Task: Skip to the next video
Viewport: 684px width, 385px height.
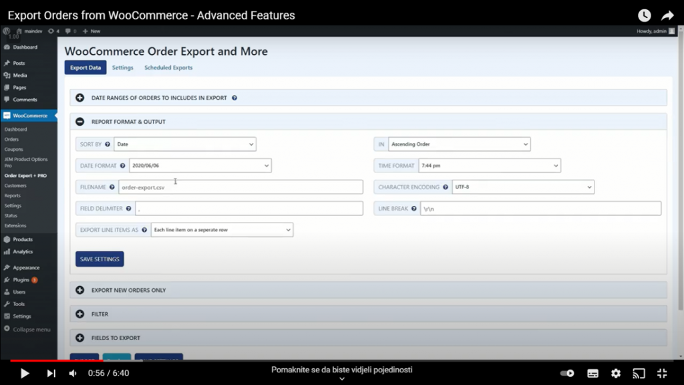Action: pos(51,373)
